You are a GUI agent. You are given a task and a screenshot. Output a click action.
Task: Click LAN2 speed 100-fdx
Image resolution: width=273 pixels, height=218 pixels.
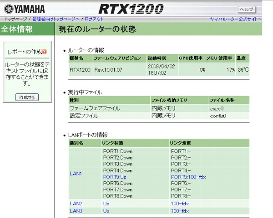[x=180, y=203]
